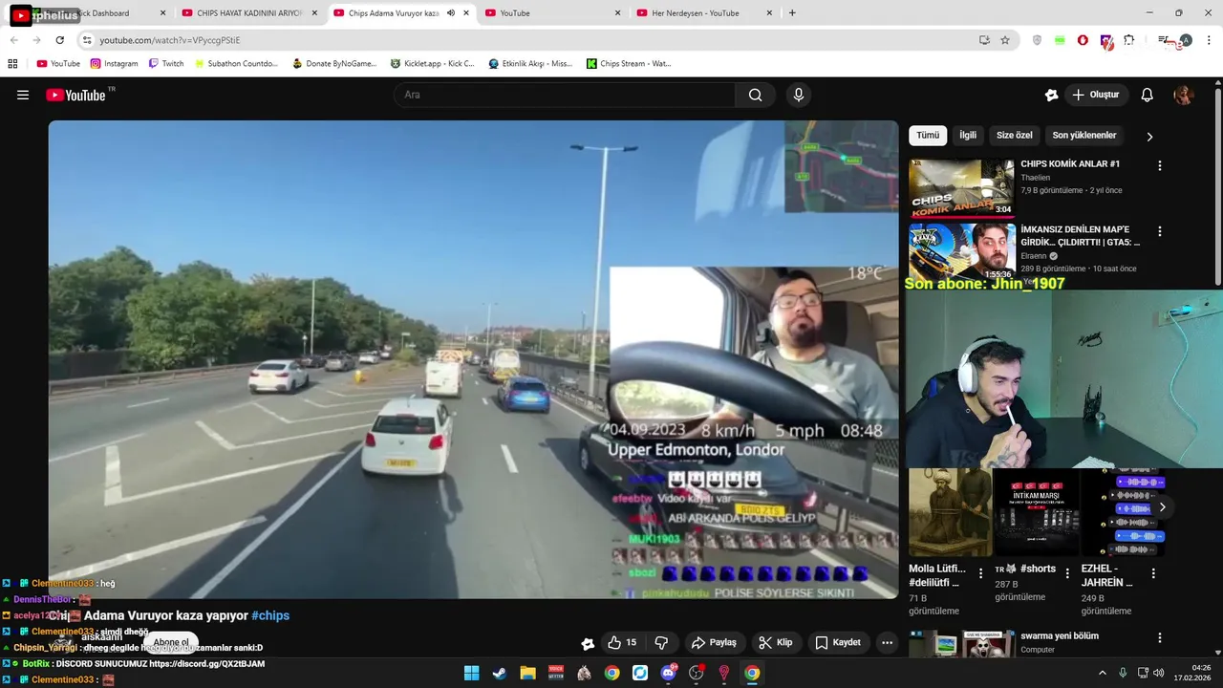Open the Chrome extensions puzzle icon
This screenshot has height=688, width=1223.
[x=1129, y=40]
